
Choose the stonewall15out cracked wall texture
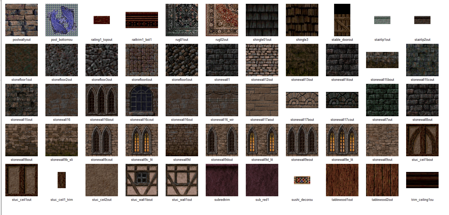click(22, 100)
